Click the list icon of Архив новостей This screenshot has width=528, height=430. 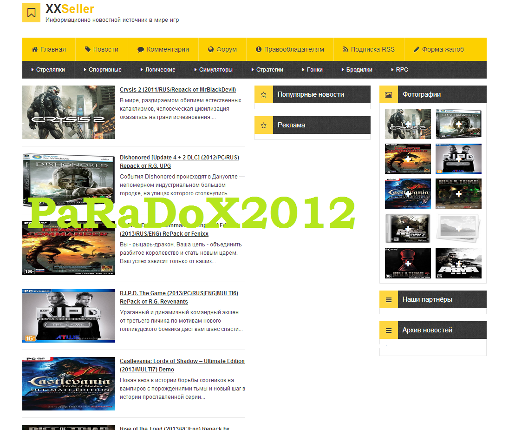point(389,330)
